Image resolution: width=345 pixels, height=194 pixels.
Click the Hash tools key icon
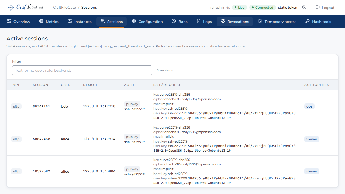308,21
